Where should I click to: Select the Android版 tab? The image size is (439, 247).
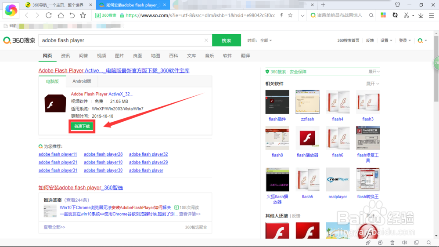click(x=82, y=81)
